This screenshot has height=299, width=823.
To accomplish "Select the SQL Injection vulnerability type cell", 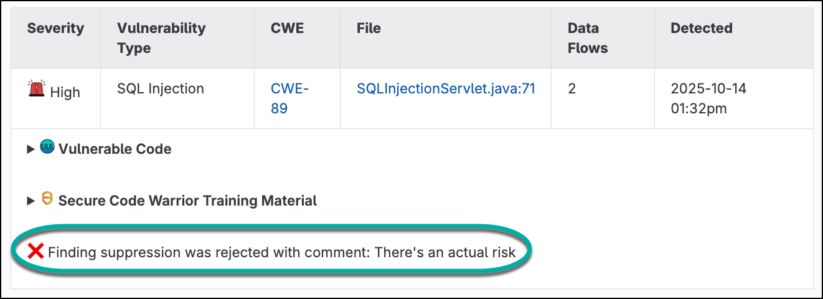I will pyautogui.click(x=161, y=89).
